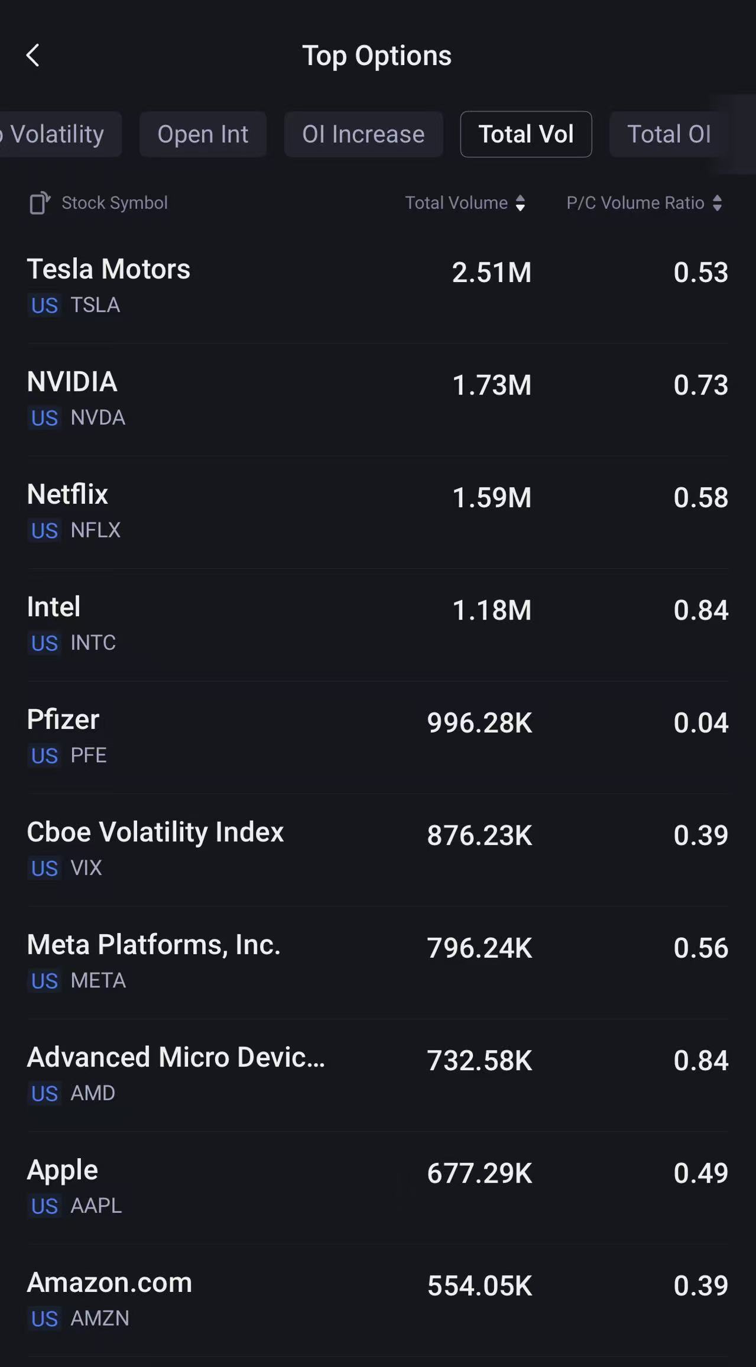Image resolution: width=756 pixels, height=1367 pixels.
Task: Open the Total OI tab
Action: [x=669, y=134]
